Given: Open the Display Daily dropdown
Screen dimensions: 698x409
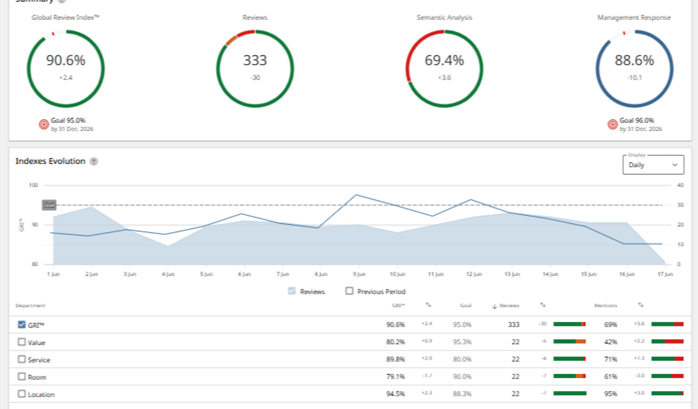Looking at the screenshot, I should click(653, 165).
